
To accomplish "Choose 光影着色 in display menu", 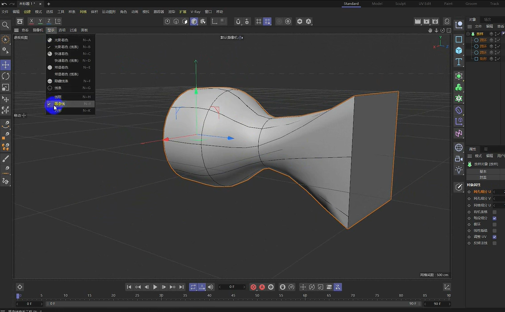I will coord(70,40).
